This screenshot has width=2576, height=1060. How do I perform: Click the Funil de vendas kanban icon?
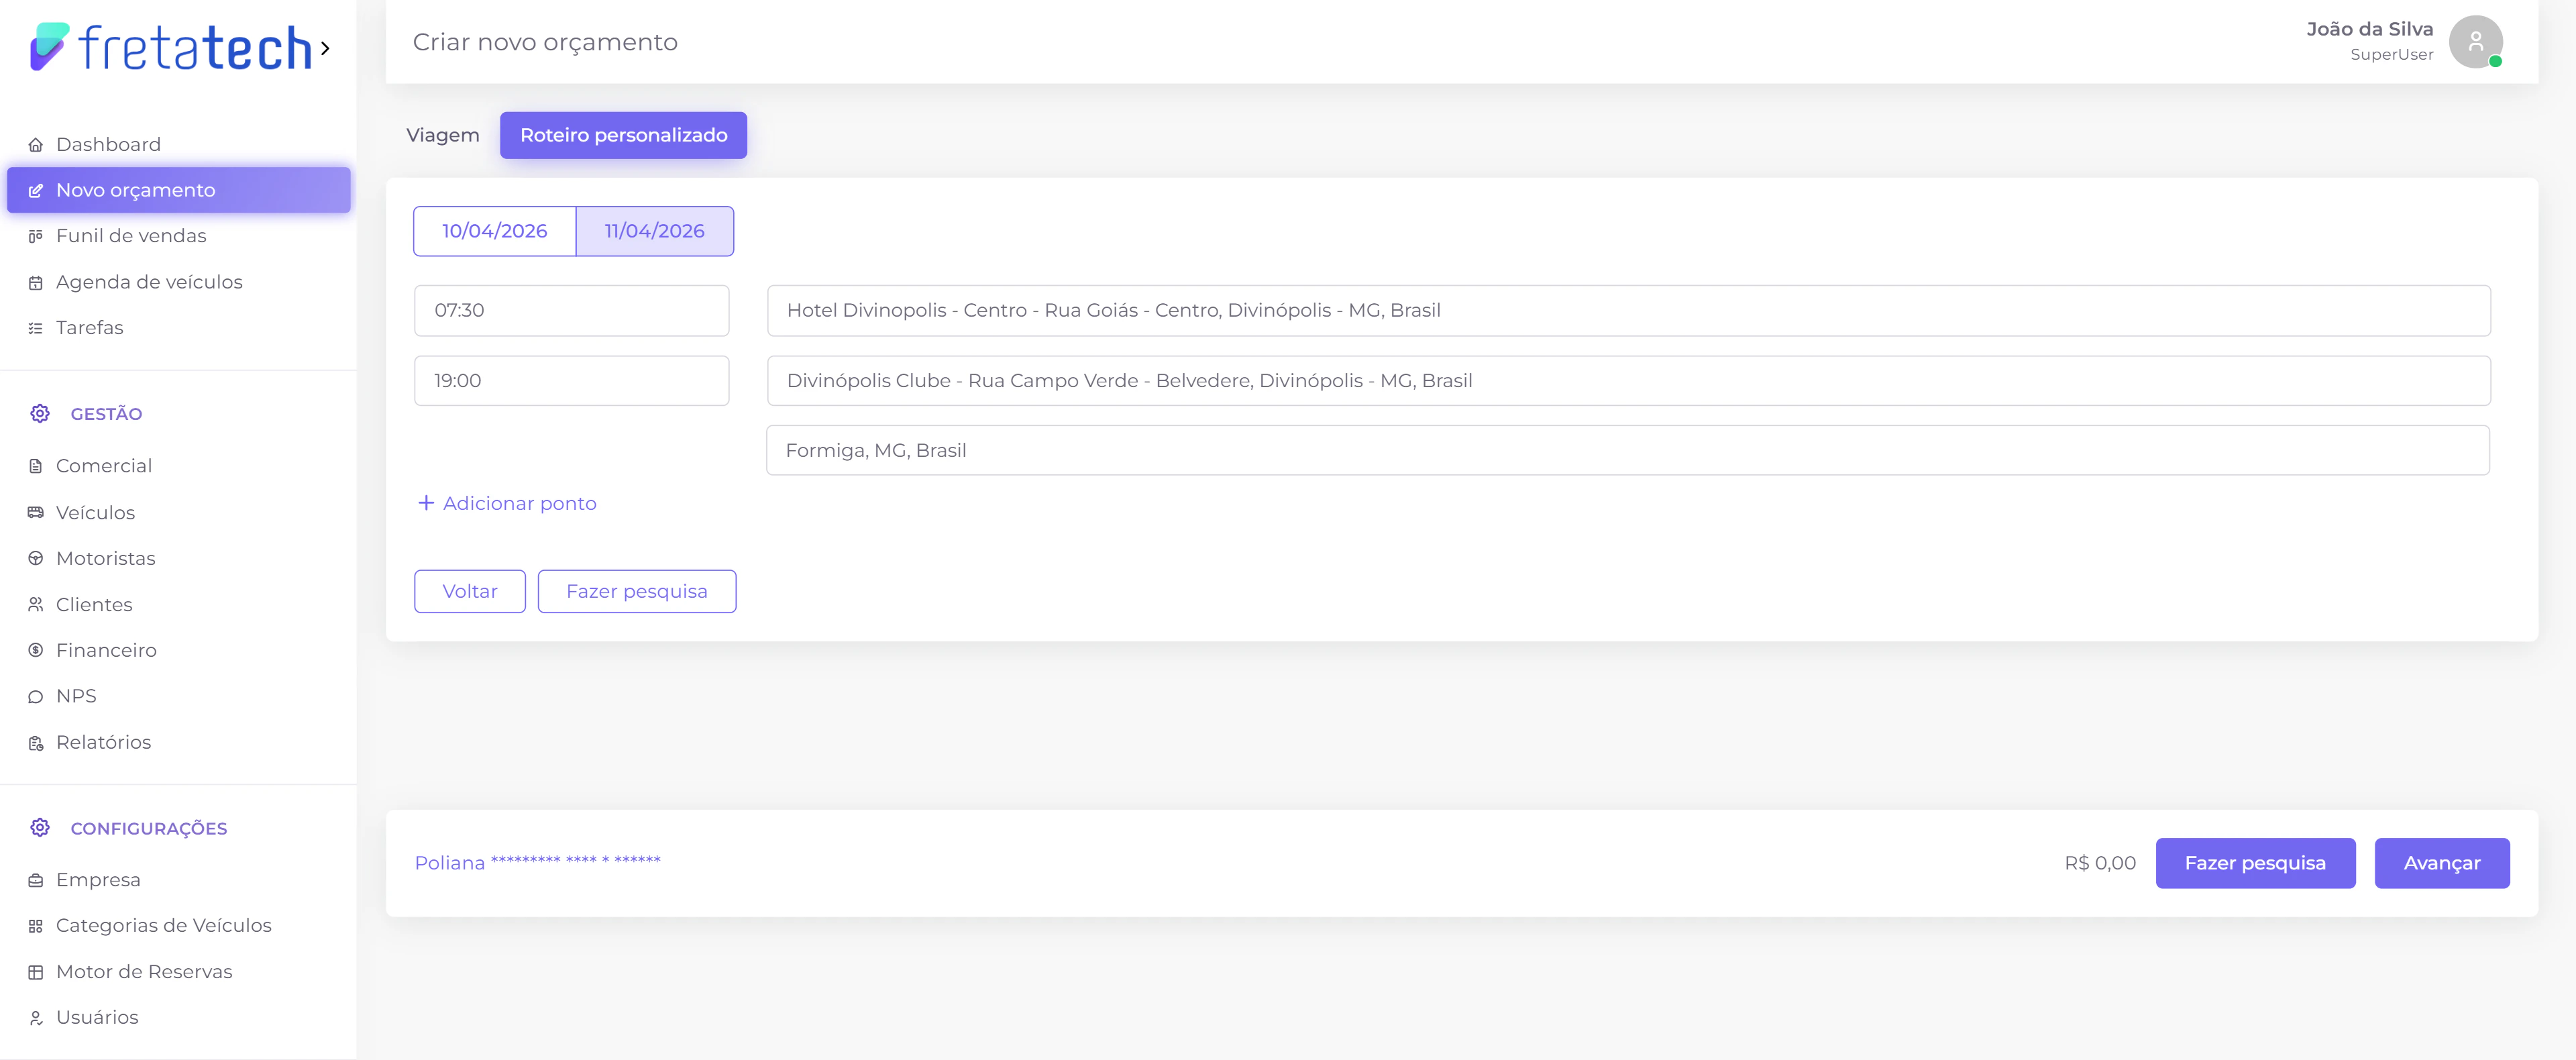click(x=36, y=236)
